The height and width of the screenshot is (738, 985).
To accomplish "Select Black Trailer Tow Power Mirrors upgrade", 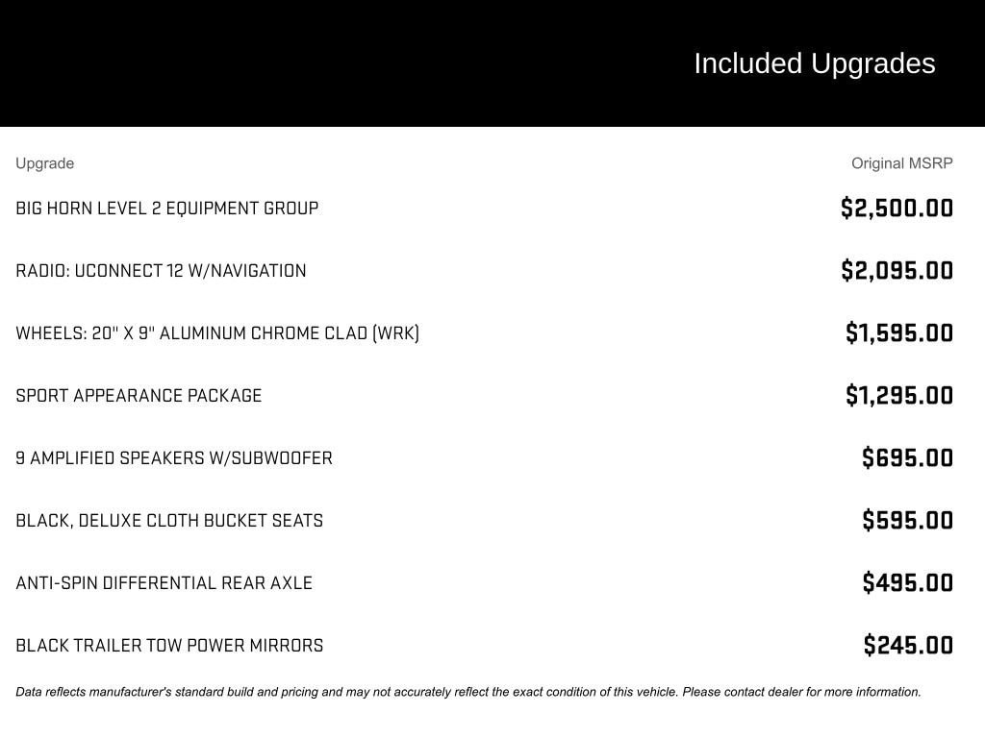I will point(169,646).
